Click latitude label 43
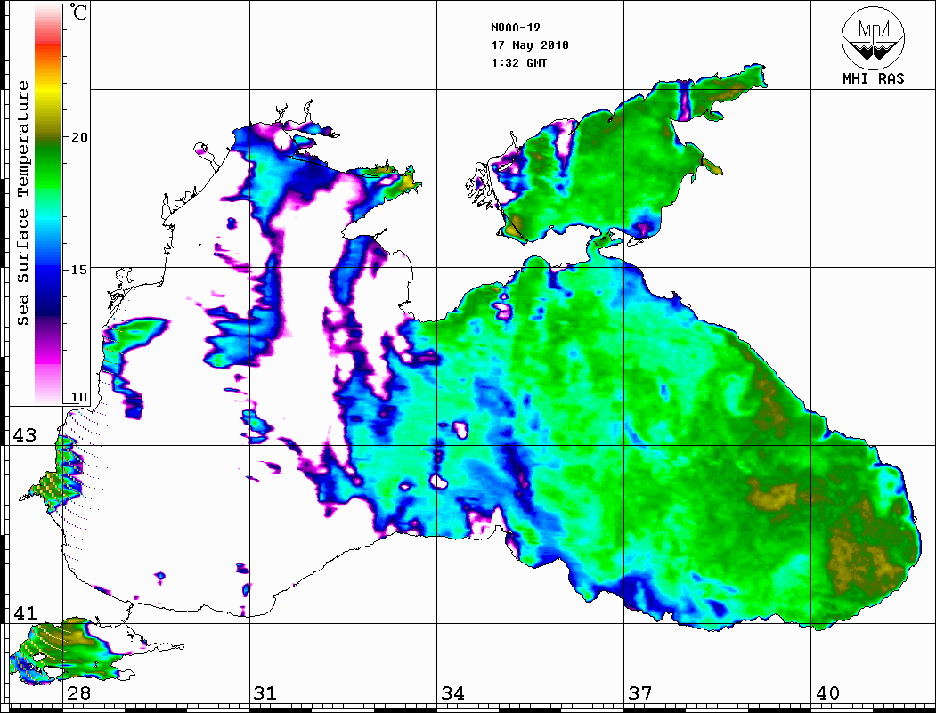 (25, 435)
